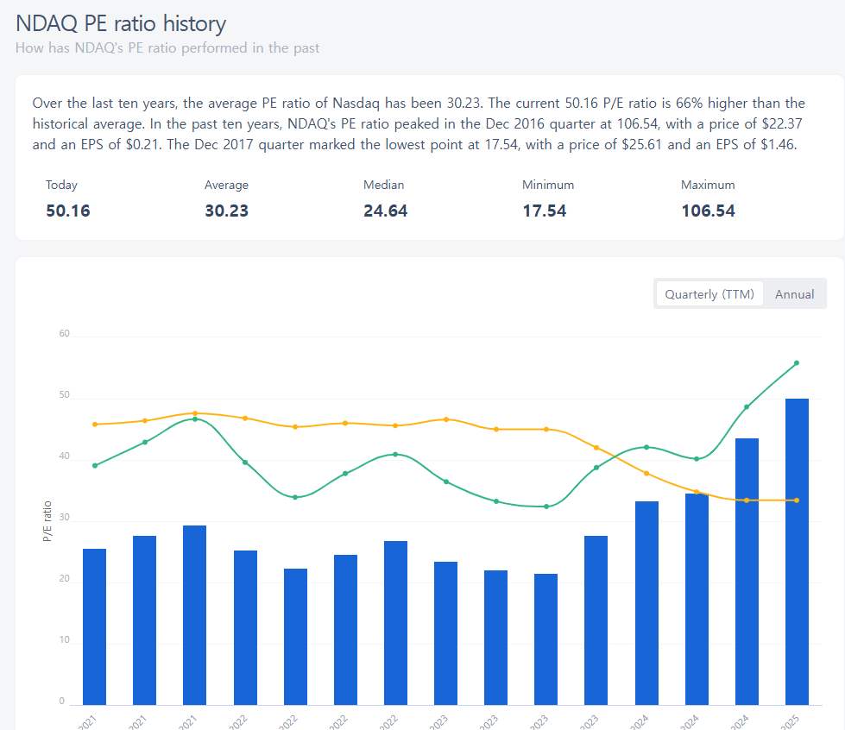Viewport: 845px width, 730px height.
Task: Click the Maximum value 106.54
Action: 708,211
